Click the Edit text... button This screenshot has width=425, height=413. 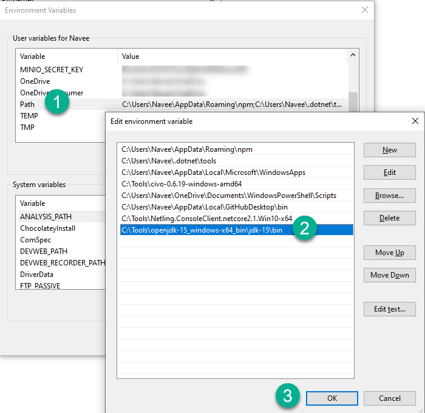coord(390,309)
